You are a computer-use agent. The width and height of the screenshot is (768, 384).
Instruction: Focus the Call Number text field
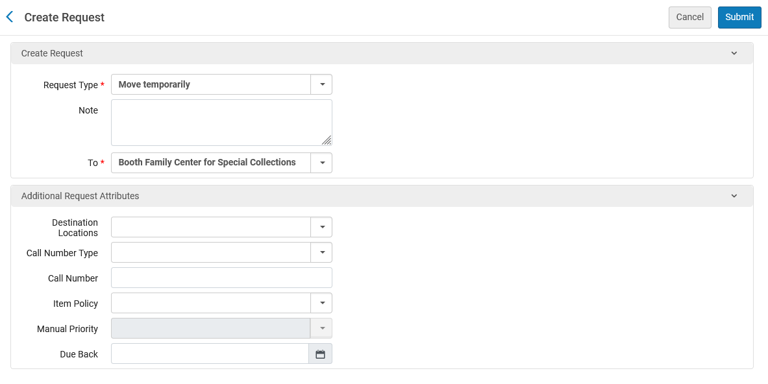221,278
